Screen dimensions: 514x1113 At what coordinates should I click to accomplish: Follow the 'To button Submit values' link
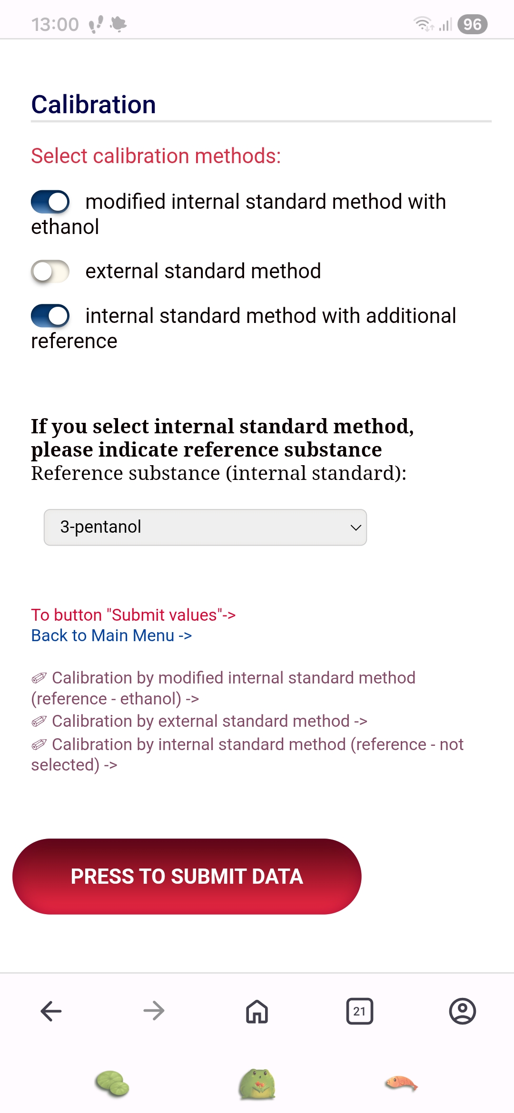tap(133, 615)
